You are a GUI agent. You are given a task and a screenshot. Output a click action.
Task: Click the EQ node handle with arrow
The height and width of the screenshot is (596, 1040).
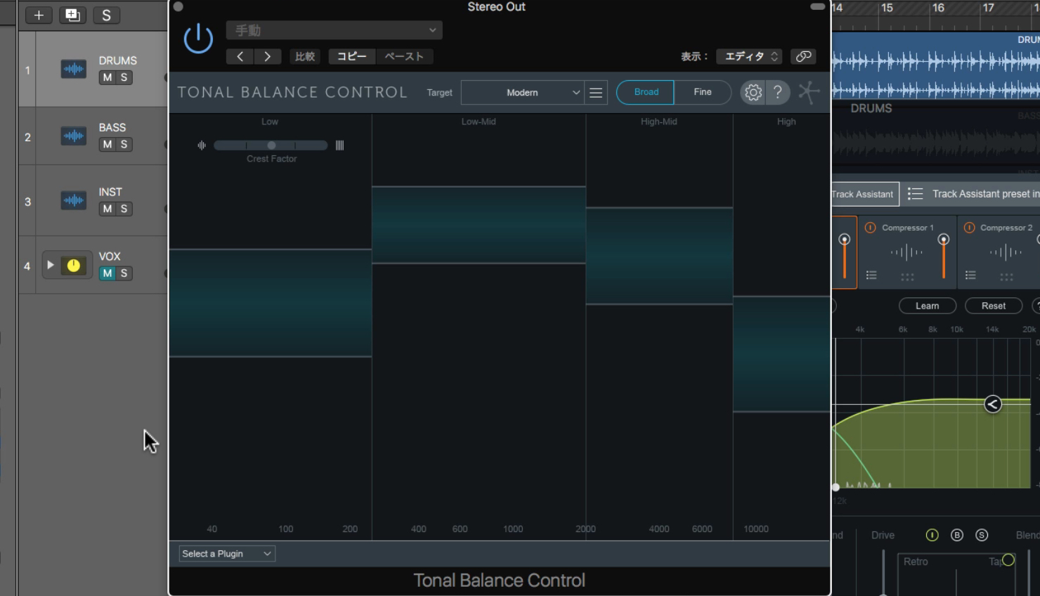click(x=992, y=404)
